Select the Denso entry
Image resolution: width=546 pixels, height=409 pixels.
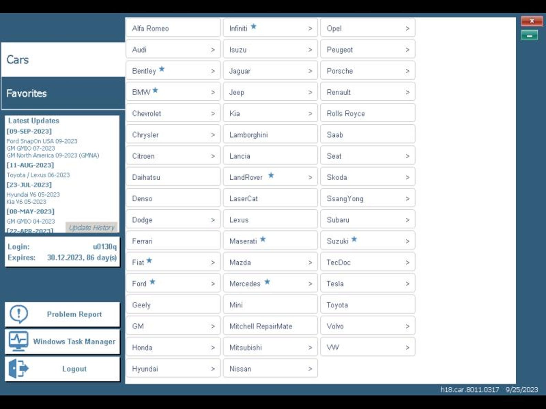(173, 198)
